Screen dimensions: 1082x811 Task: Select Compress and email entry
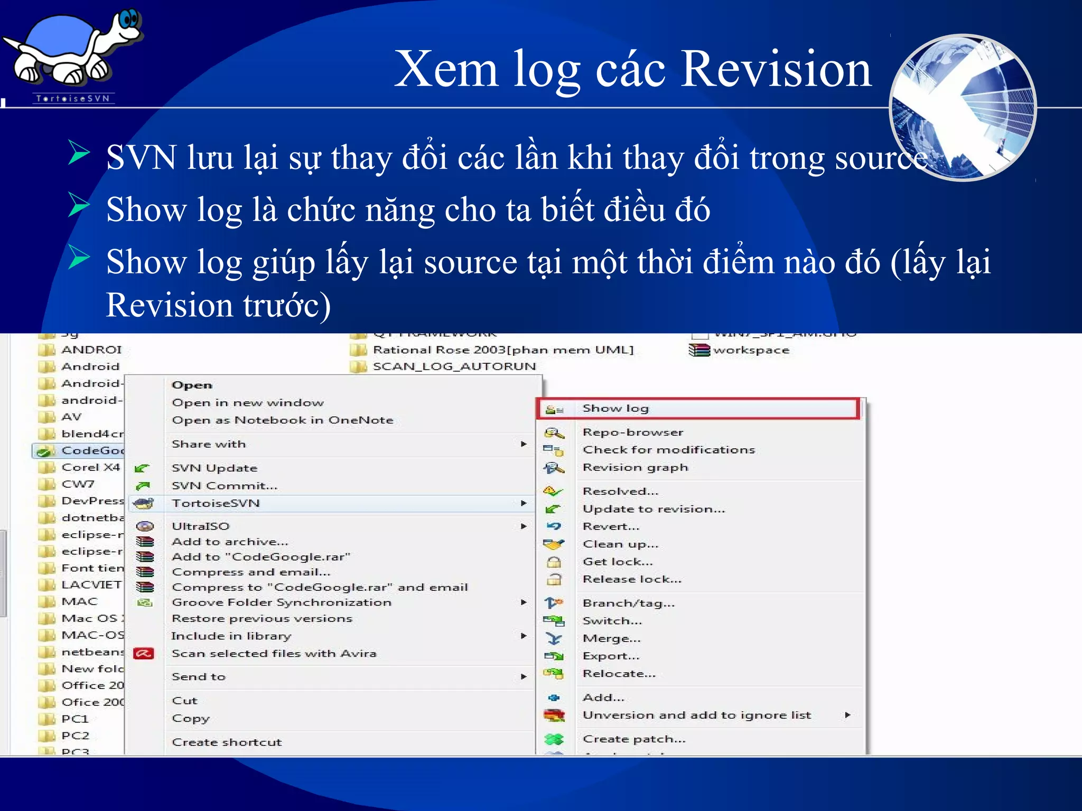point(251,572)
